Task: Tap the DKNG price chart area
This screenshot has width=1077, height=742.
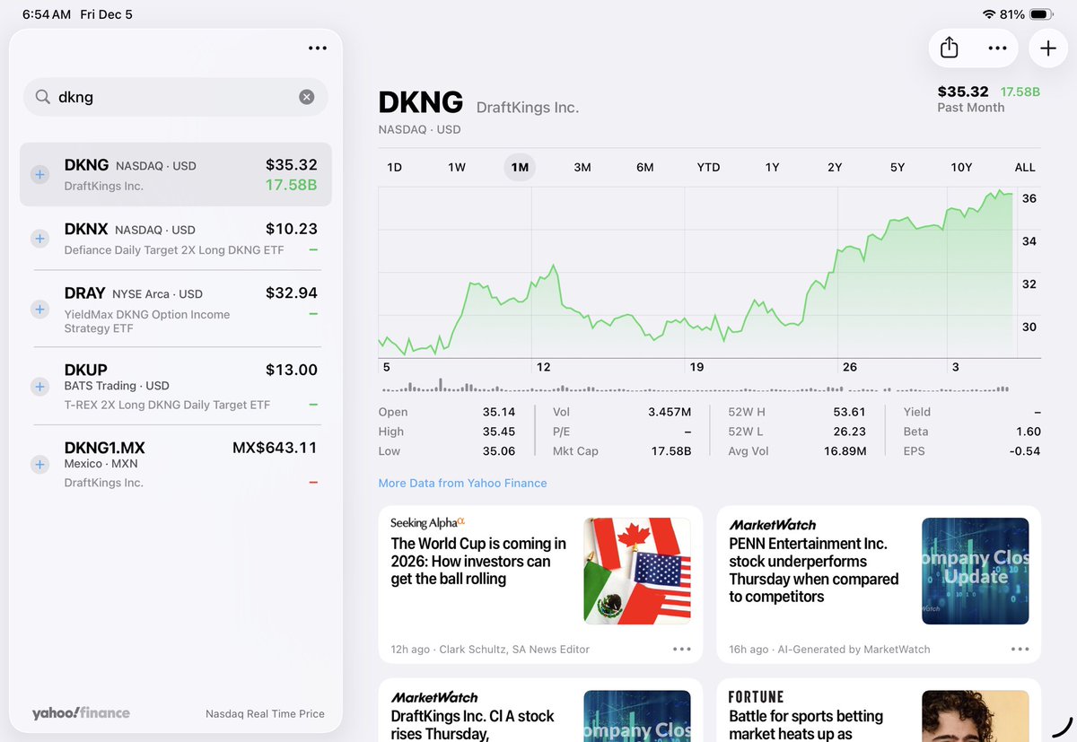Action: tap(696, 273)
